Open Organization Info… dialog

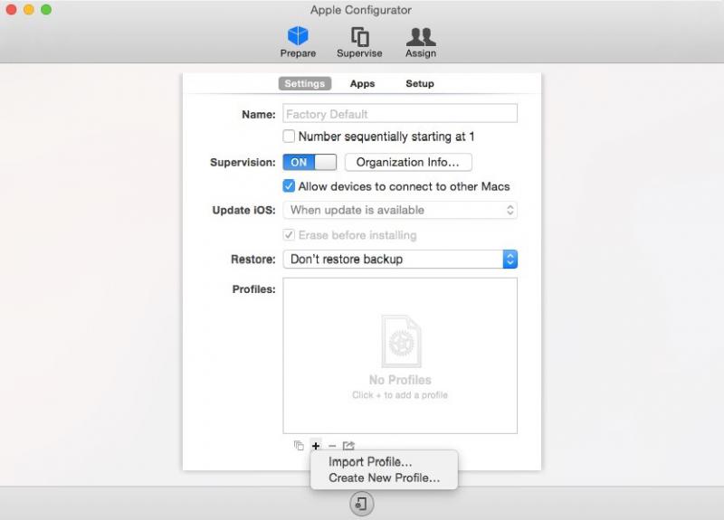tap(408, 163)
